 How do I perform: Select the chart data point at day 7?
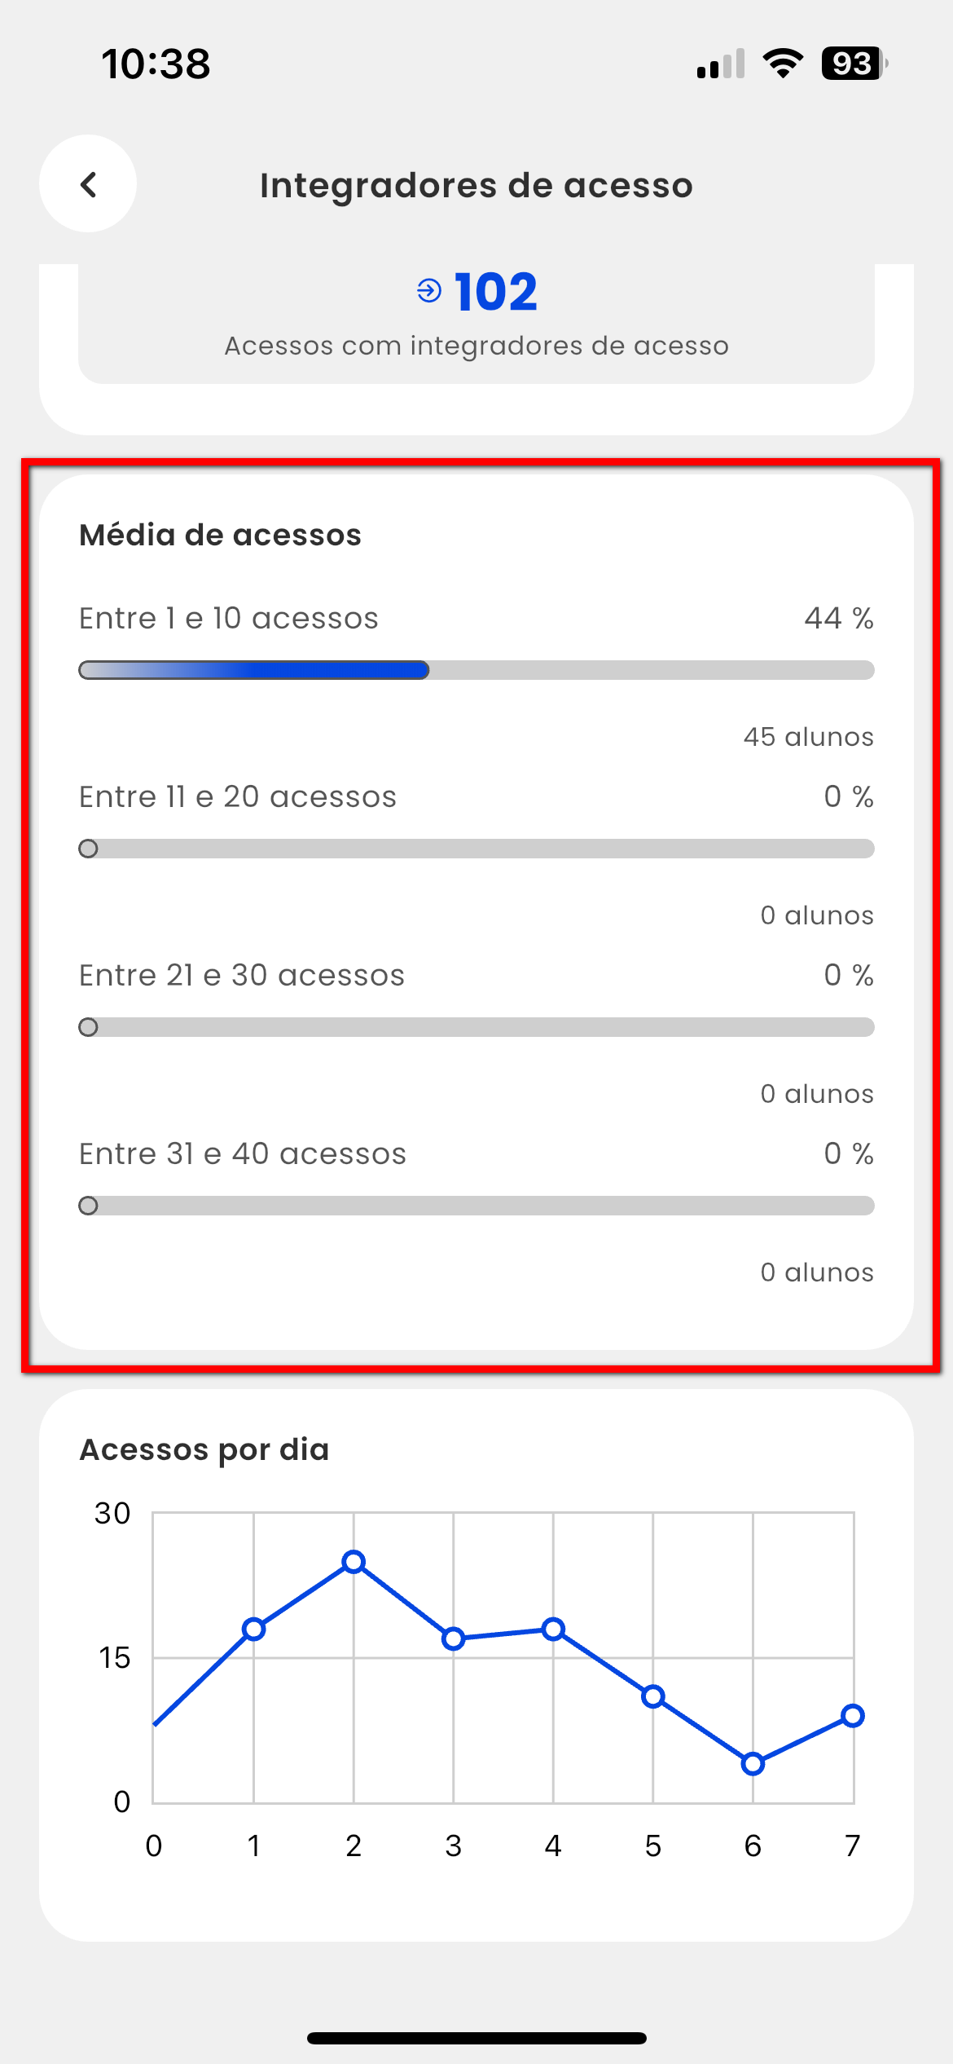point(853,1716)
